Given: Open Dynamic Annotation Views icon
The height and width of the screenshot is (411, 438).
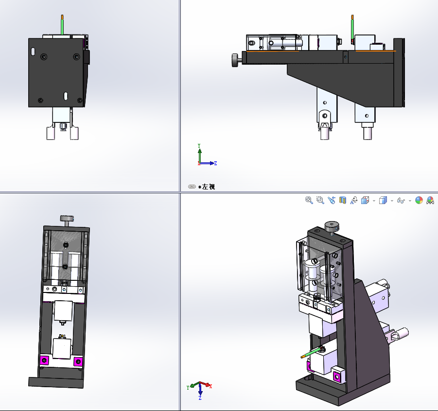Looking at the screenshot, I should point(353,200).
